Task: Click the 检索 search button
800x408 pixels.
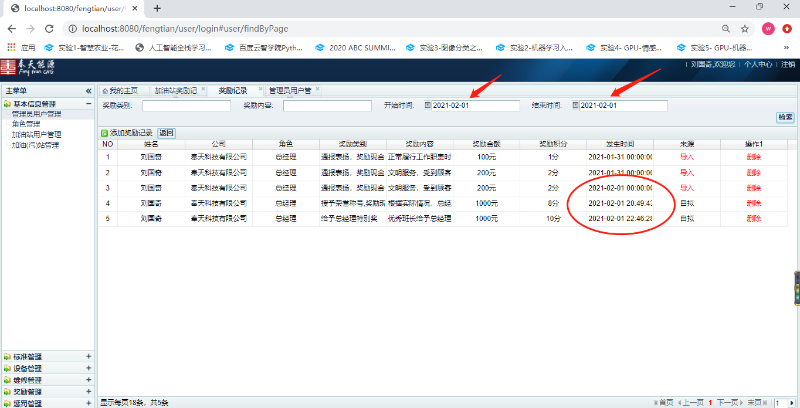Action: pyautogui.click(x=785, y=117)
